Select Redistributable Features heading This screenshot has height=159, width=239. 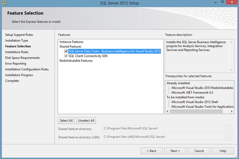(x=76, y=61)
